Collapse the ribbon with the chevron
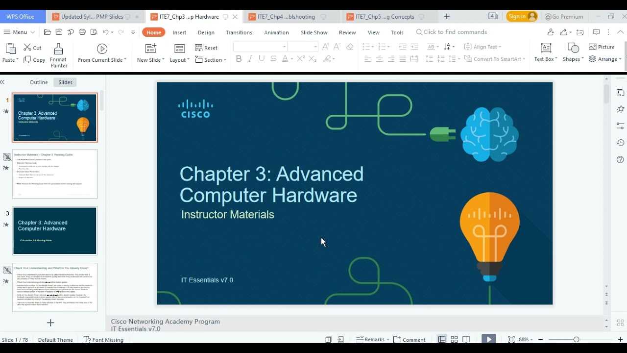627x353 pixels. click(621, 32)
